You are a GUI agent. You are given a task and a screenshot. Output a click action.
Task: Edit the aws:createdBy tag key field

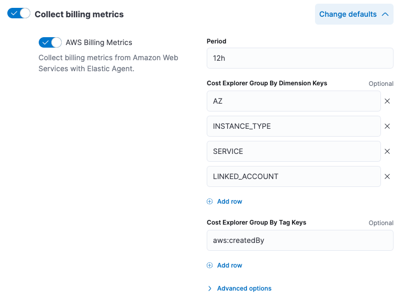point(300,240)
